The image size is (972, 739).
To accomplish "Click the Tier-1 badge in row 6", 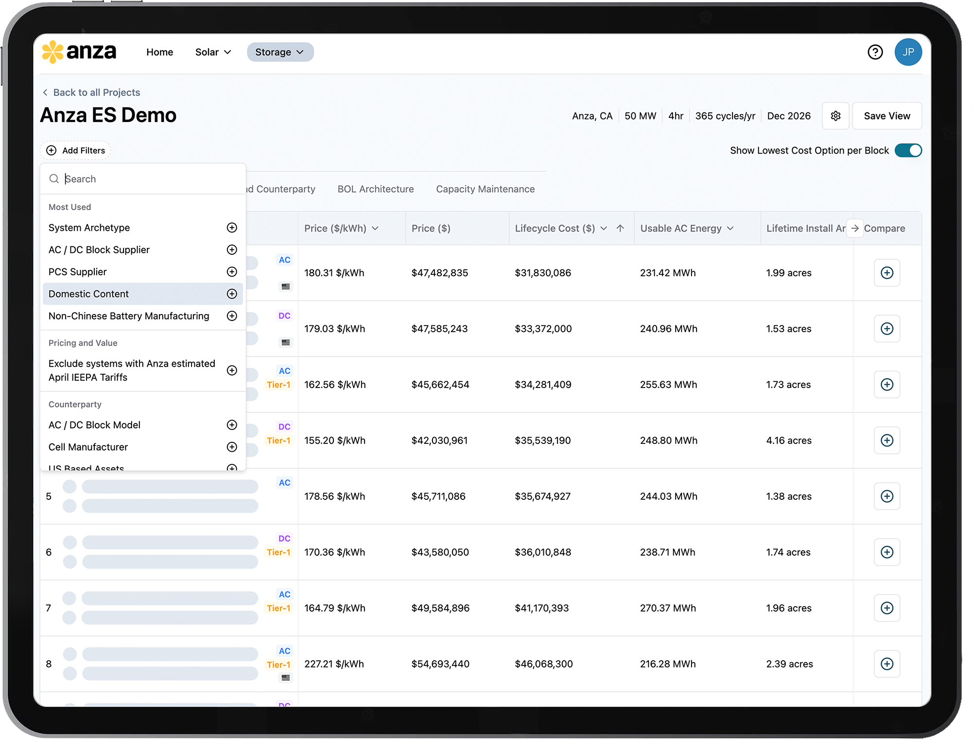I will (x=278, y=552).
